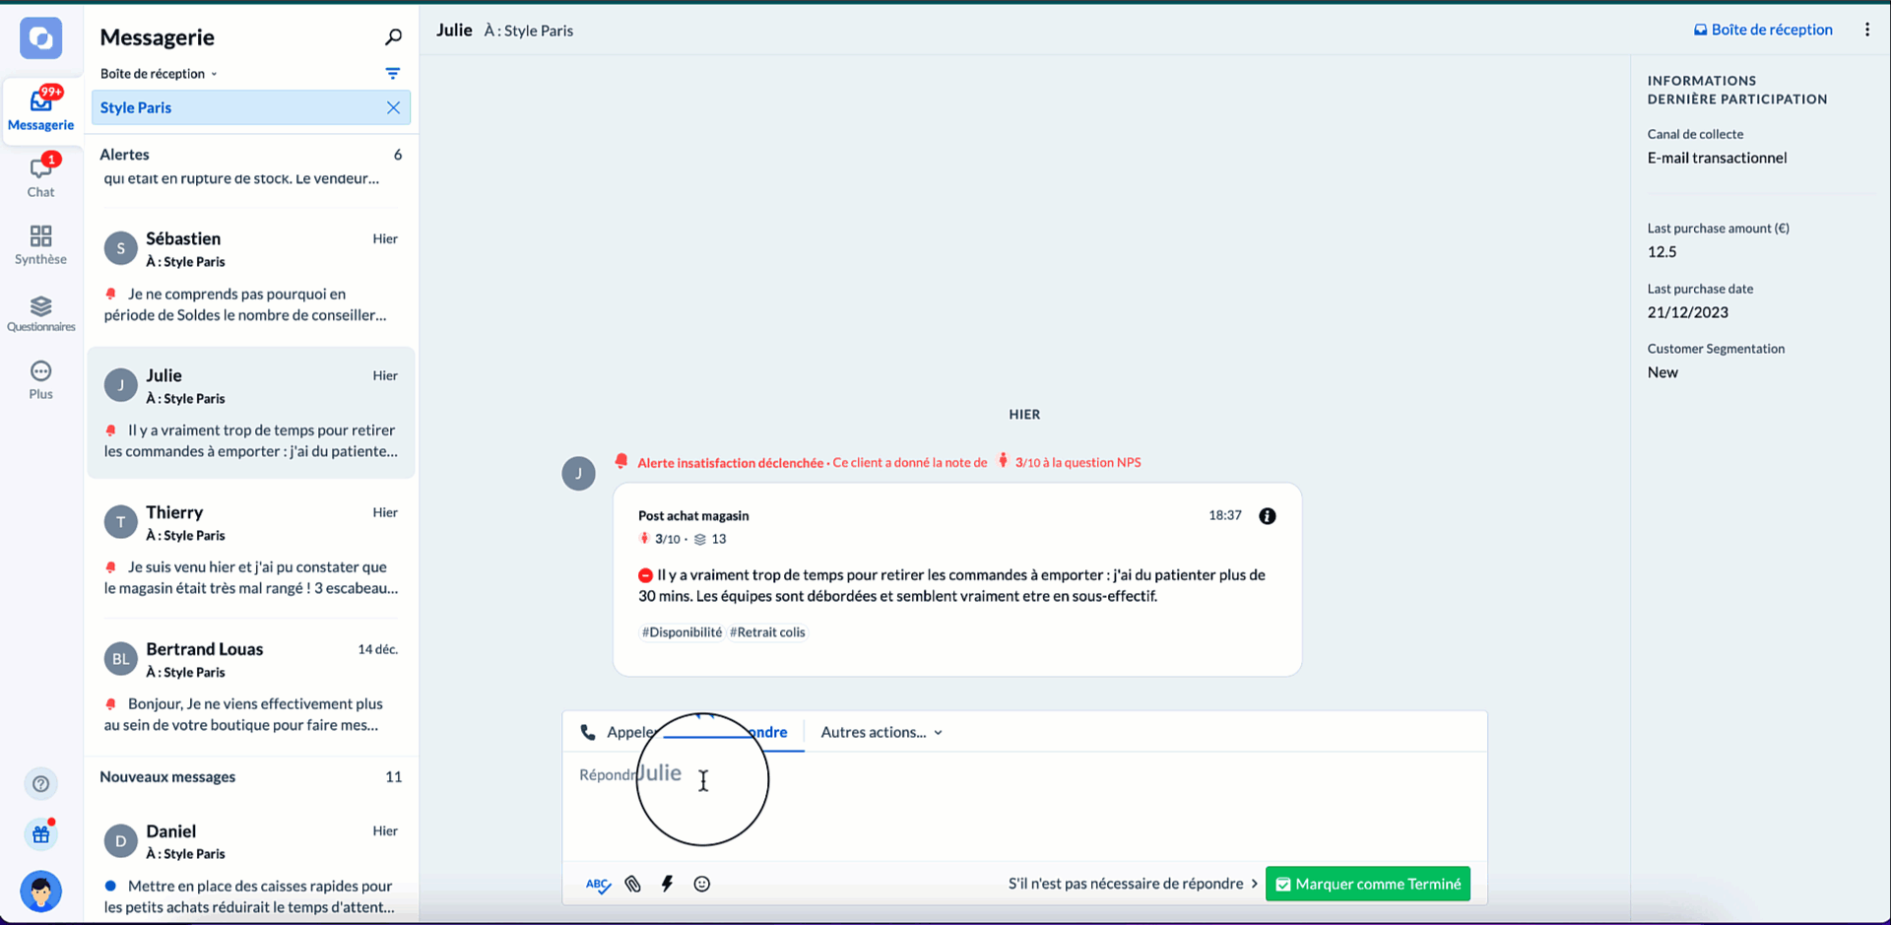Attach a file with the paperclip icon
Image resolution: width=1891 pixels, height=925 pixels.
click(x=632, y=884)
